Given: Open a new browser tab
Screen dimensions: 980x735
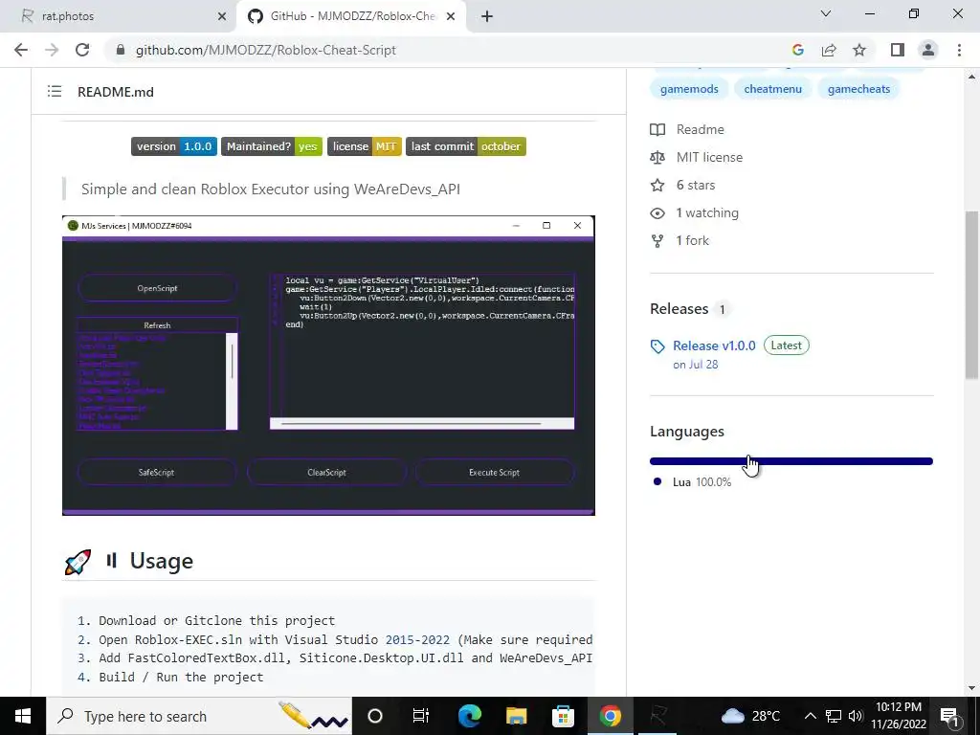Looking at the screenshot, I should click(x=487, y=16).
